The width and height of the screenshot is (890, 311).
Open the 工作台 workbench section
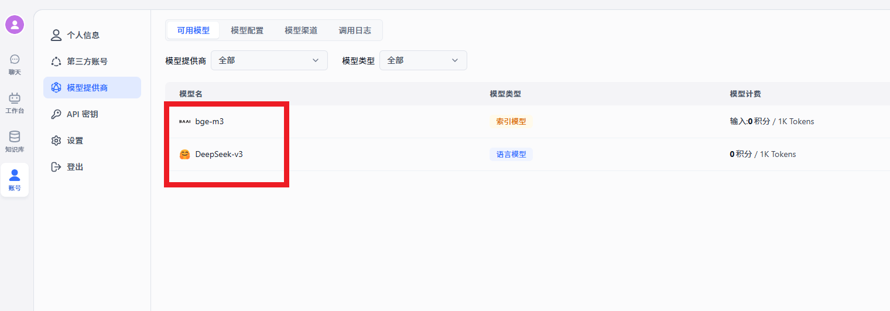click(15, 103)
